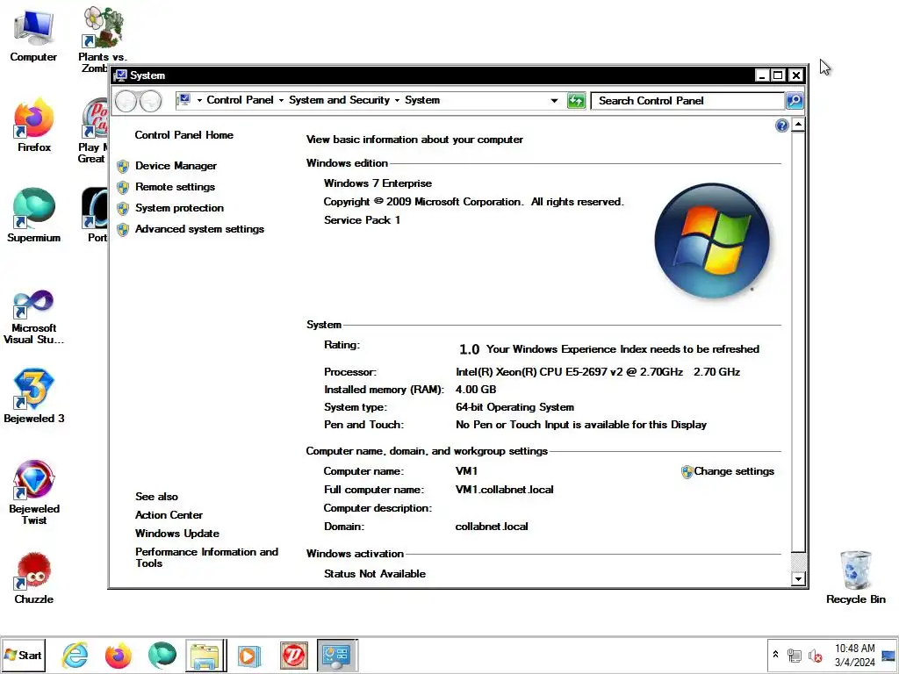The width and height of the screenshot is (899, 674).
Task: Expand the arrow before Control Panel breadcrumb
Action: (x=199, y=100)
